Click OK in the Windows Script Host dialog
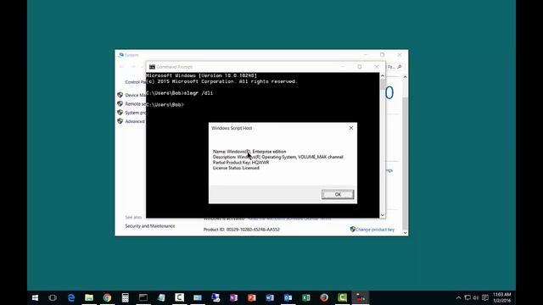 point(338,194)
